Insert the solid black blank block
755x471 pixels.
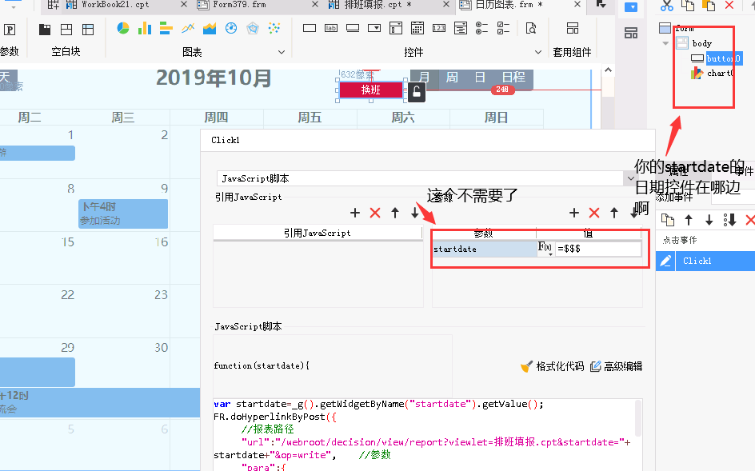tap(45, 30)
